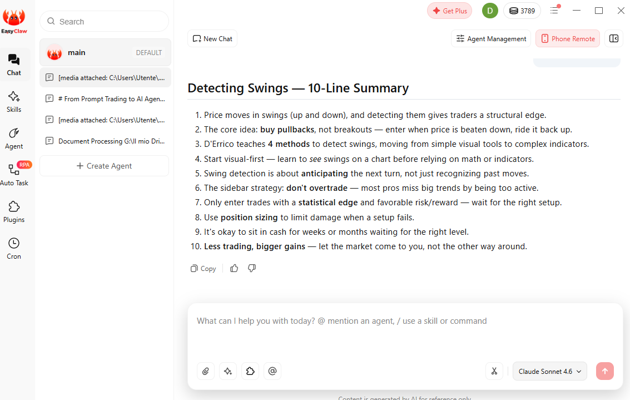
Task: Open the Plugins section
Action: pos(14,212)
